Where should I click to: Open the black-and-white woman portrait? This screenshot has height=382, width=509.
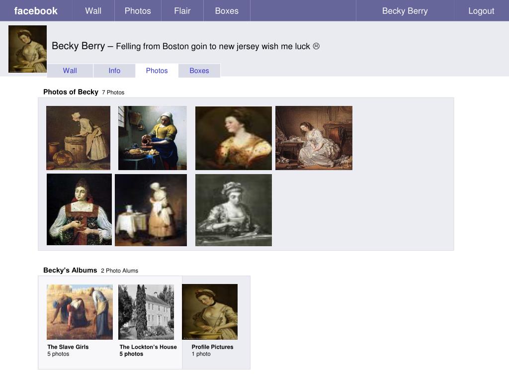coord(234,210)
